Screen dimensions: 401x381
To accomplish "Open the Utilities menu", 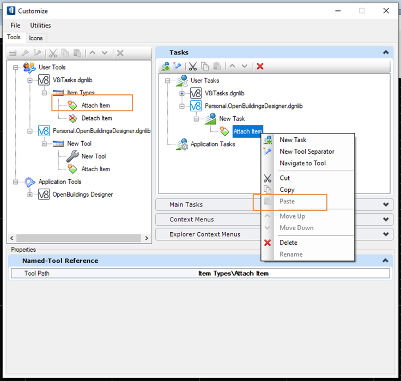I will (x=40, y=25).
